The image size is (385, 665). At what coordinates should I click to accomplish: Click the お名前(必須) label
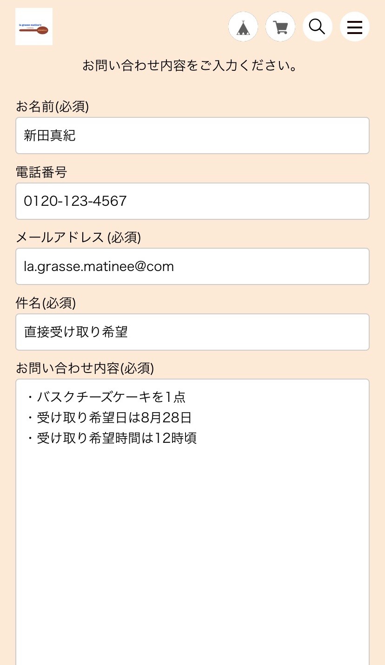click(x=52, y=107)
